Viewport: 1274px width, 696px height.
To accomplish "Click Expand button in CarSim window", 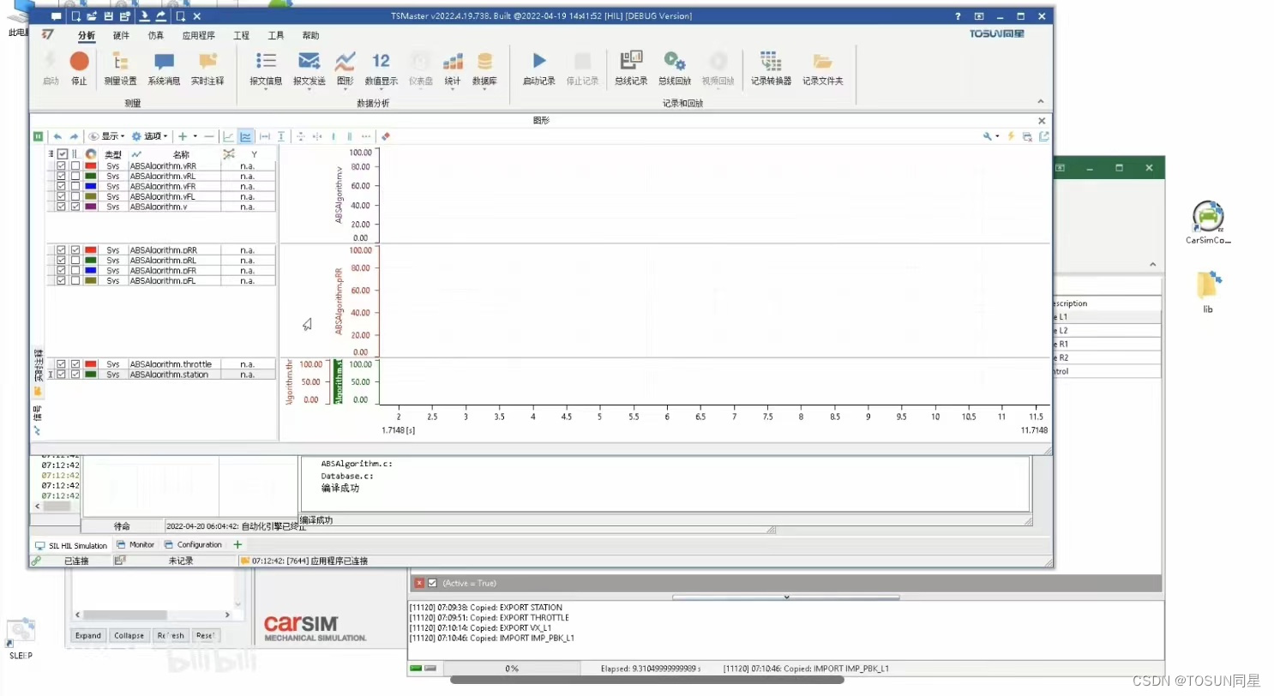I will tap(88, 635).
